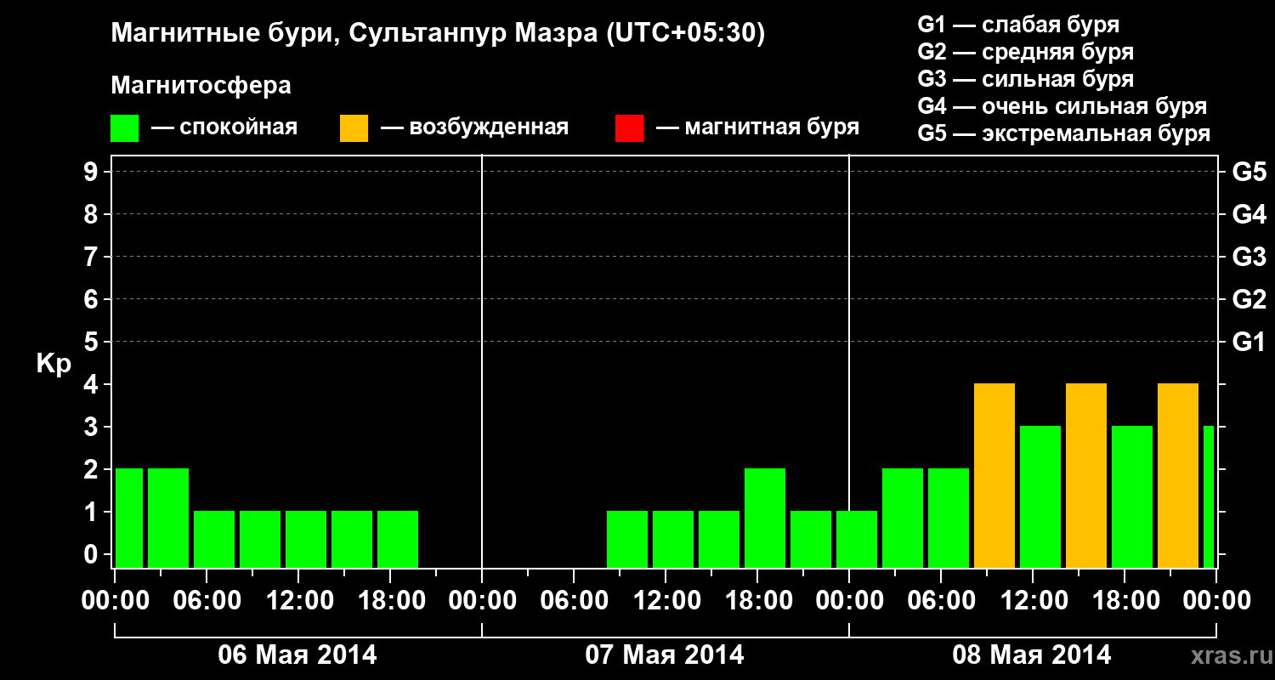The height and width of the screenshot is (680, 1275).
Task: Click the 'G4 — очень сильная буря' legend line
Action: pyautogui.click(x=1062, y=106)
